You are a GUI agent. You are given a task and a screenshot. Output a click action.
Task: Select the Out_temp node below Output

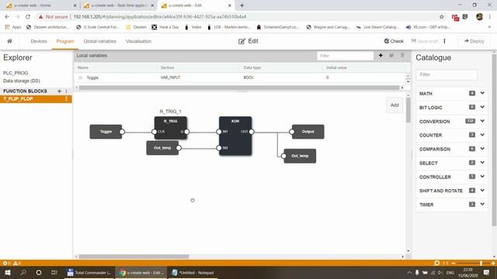[300, 156]
